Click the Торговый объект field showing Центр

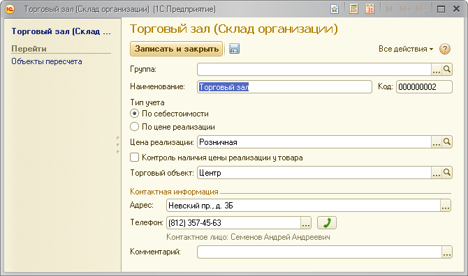314,173
